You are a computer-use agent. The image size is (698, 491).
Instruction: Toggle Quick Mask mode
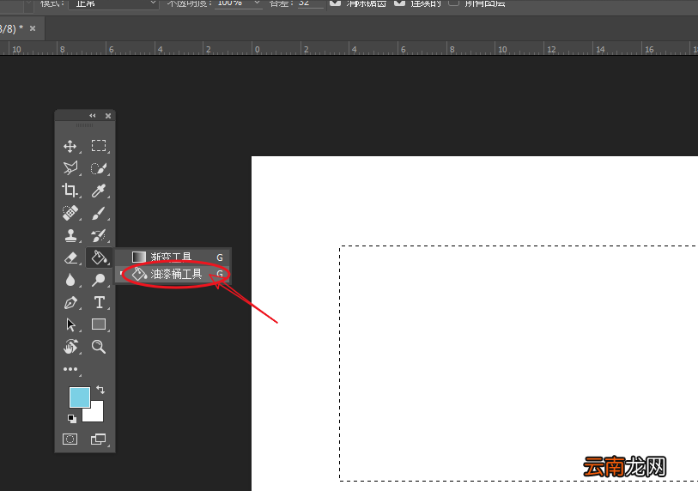pos(70,439)
